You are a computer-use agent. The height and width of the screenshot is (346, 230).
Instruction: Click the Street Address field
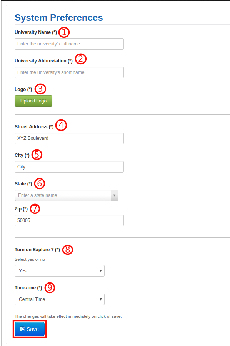[x=69, y=138]
